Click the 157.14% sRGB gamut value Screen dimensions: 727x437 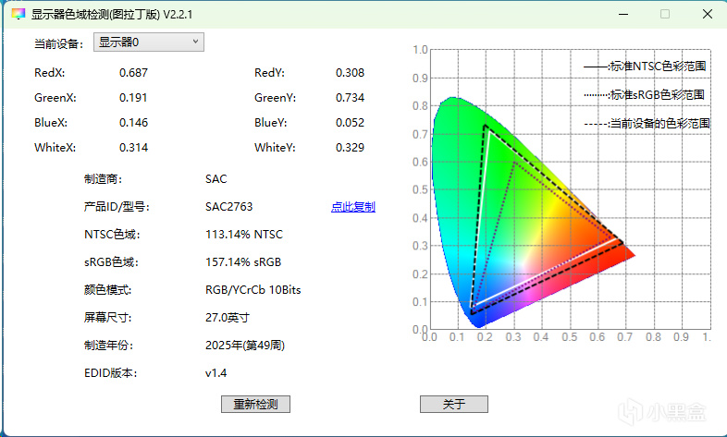pos(243,262)
